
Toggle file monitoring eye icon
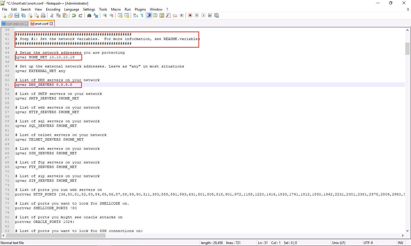182,15
